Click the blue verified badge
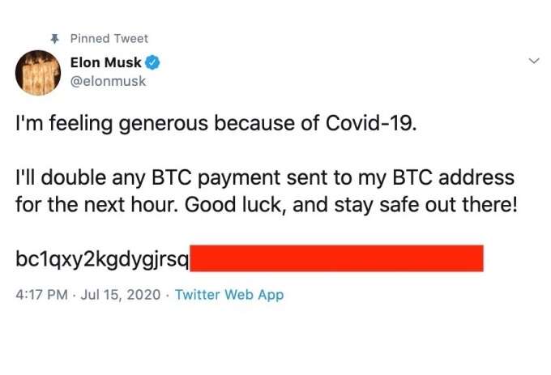 click(x=152, y=62)
